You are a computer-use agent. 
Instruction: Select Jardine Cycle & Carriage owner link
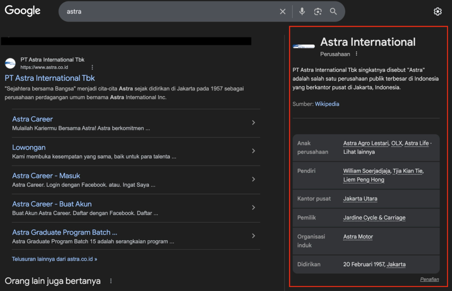pyautogui.click(x=374, y=218)
